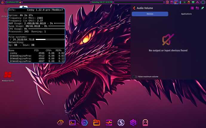Click the Conky File systems heading
Viewport: 206px width, 128px height.
[18, 37]
